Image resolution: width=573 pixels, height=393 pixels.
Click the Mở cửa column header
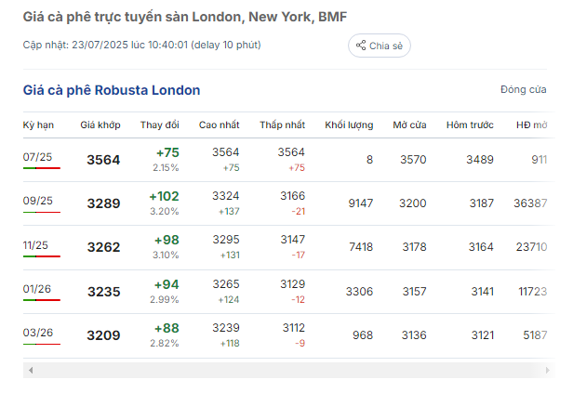click(x=409, y=124)
